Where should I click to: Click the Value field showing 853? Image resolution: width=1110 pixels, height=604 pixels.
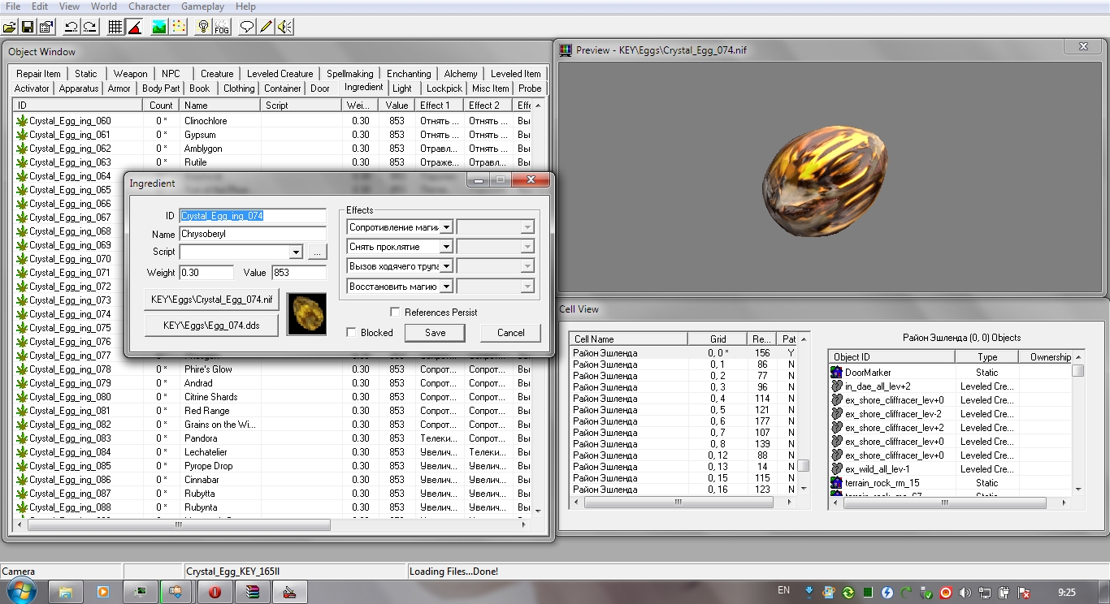click(299, 273)
